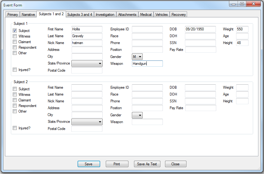
Task: Click the Subject 1 DOB field
Action: (200, 29)
